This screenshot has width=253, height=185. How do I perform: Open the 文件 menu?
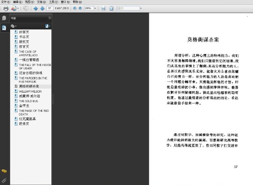pyautogui.click(x=5, y=2)
